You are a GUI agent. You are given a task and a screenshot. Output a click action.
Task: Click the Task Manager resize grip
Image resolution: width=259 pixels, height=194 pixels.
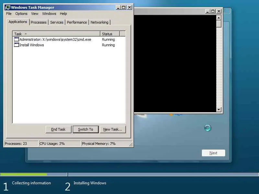(131, 145)
